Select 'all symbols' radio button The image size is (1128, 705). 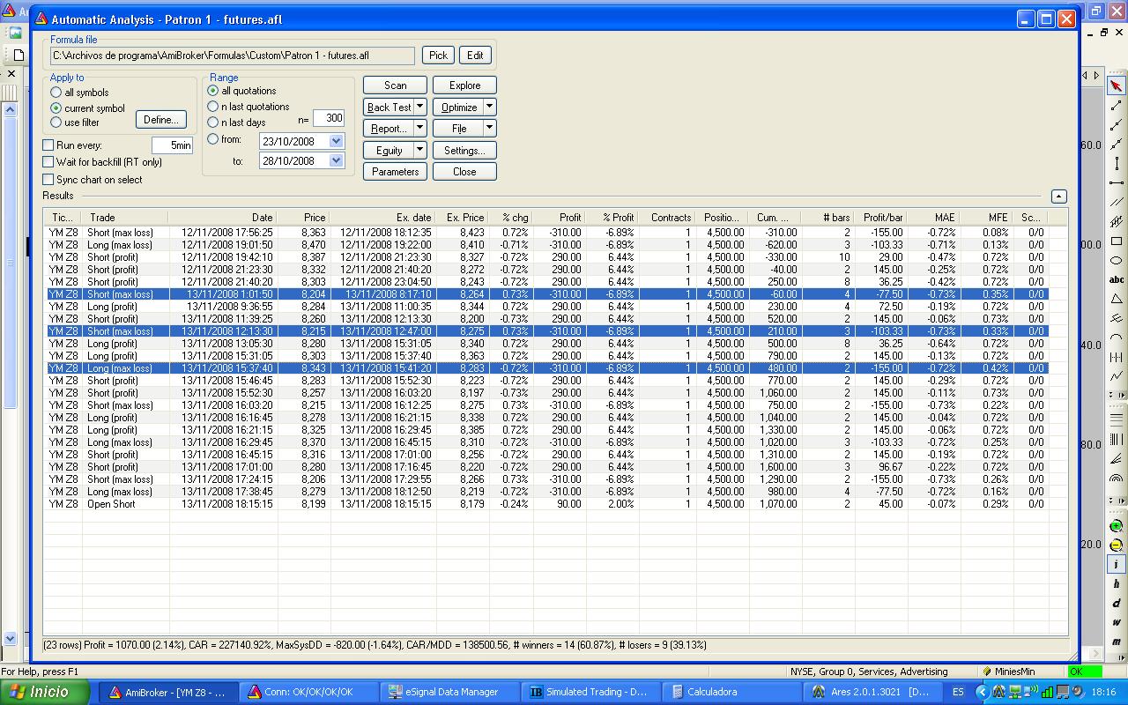[56, 93]
